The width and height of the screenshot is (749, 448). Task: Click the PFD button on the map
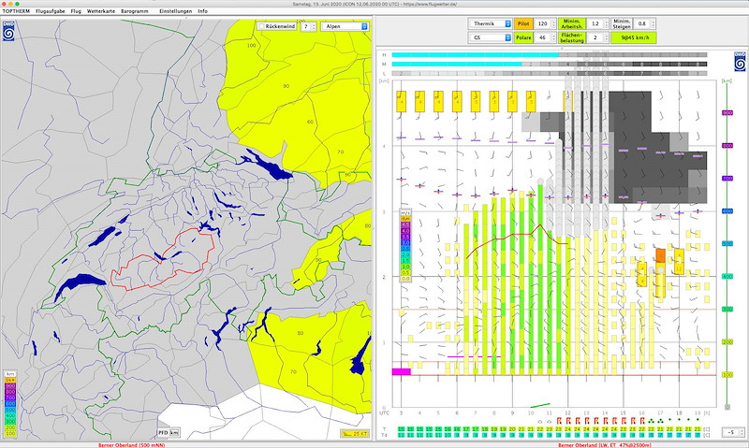click(163, 433)
